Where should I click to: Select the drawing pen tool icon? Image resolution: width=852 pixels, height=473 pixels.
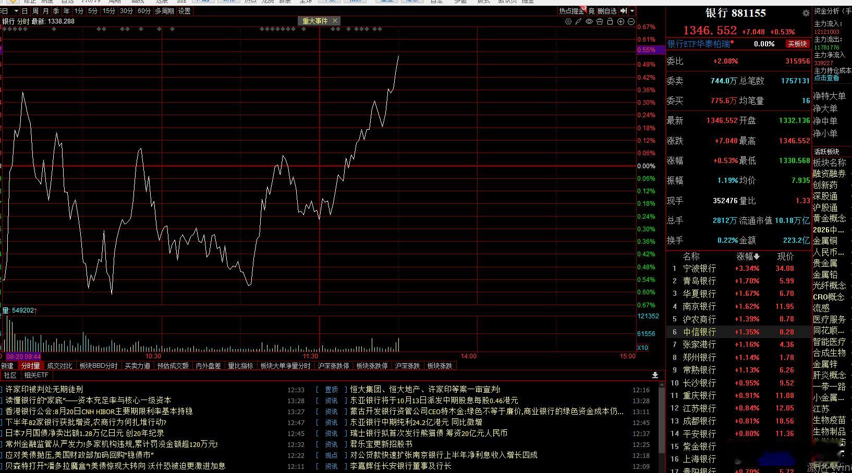pyautogui.click(x=578, y=21)
